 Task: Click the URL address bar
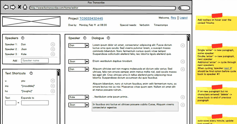pos(102,8)
